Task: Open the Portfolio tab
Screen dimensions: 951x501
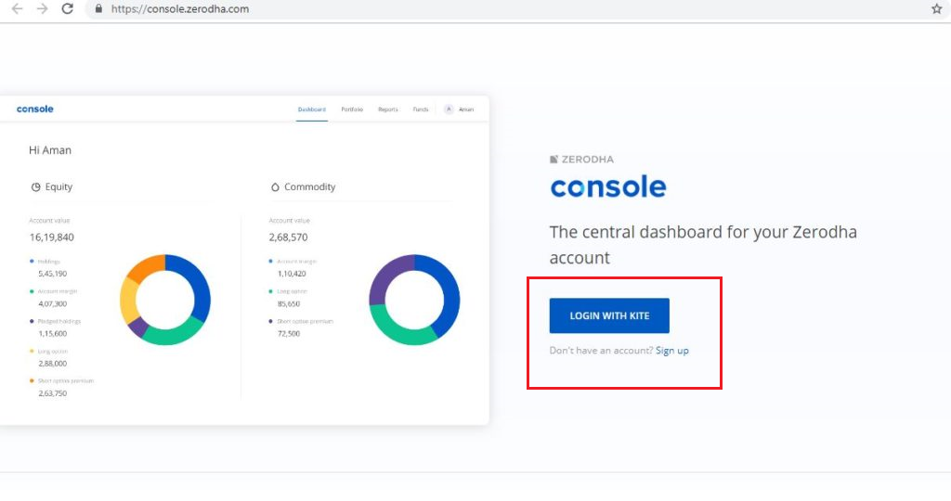Action: [x=352, y=109]
